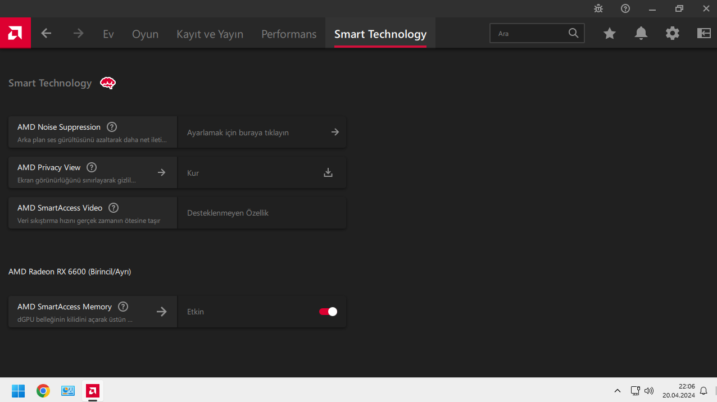Click the magnifying glass search icon

coord(573,33)
